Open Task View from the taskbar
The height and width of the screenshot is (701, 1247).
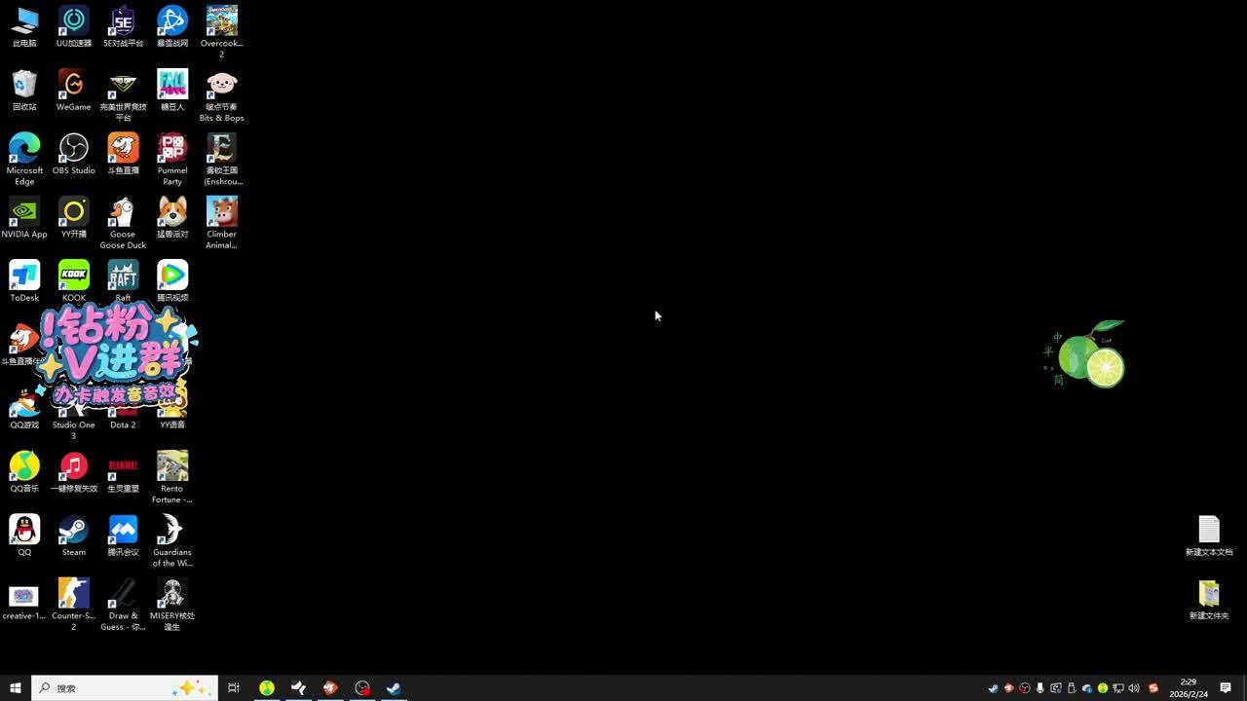[x=234, y=688]
